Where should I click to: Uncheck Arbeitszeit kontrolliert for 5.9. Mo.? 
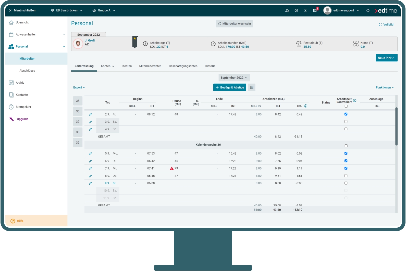[346, 153]
